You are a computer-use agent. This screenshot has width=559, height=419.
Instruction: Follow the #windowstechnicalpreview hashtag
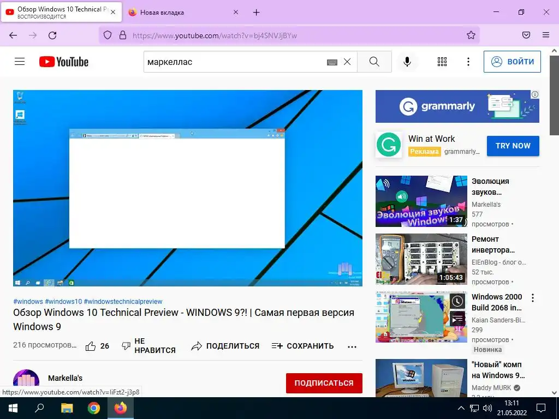(x=123, y=301)
